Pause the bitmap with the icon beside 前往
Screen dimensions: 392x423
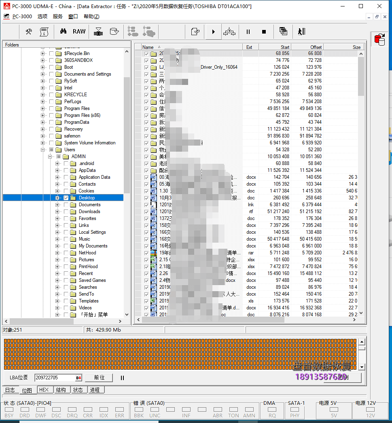(122, 378)
